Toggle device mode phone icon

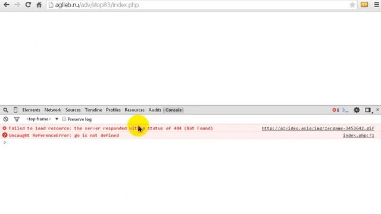pyautogui.click(x=15, y=110)
